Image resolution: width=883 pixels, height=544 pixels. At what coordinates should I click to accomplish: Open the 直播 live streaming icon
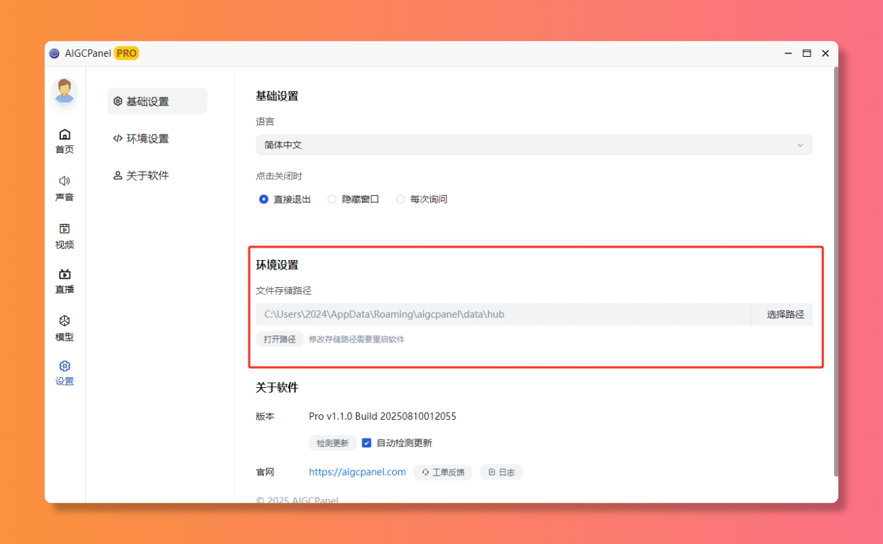64,274
